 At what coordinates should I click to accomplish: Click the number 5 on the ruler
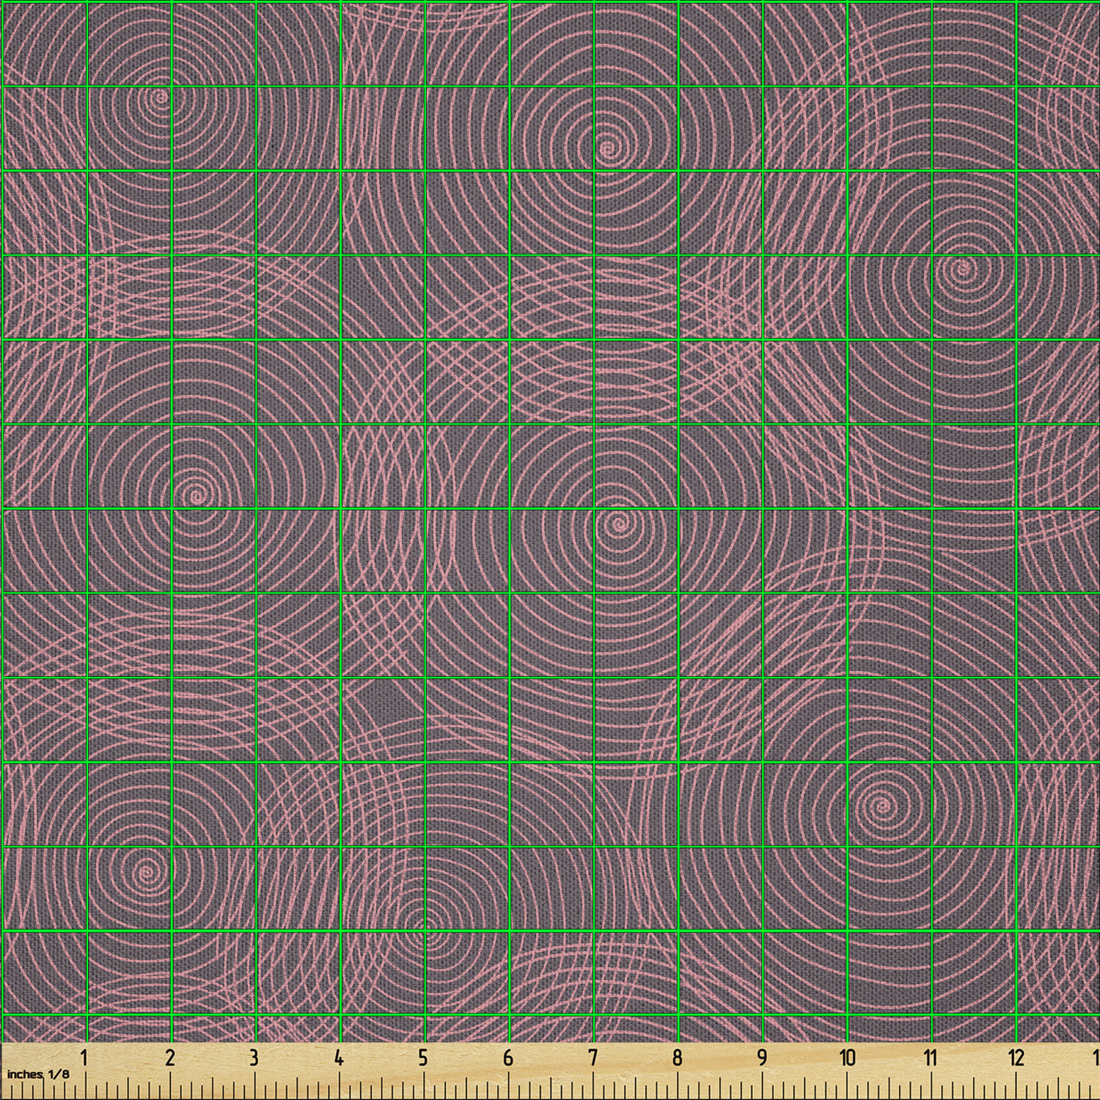(x=423, y=1057)
